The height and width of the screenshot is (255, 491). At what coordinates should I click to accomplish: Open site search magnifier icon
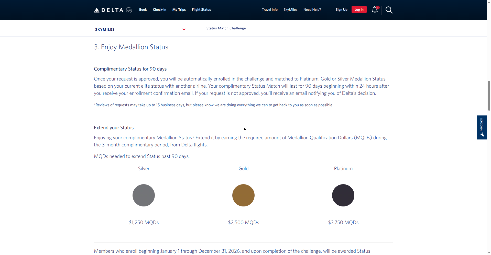point(389,10)
